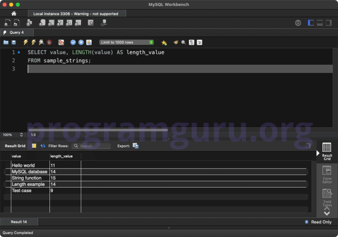338x237 pixels.
Task: Create a new stored procedure icon
Action: pos(69,23)
